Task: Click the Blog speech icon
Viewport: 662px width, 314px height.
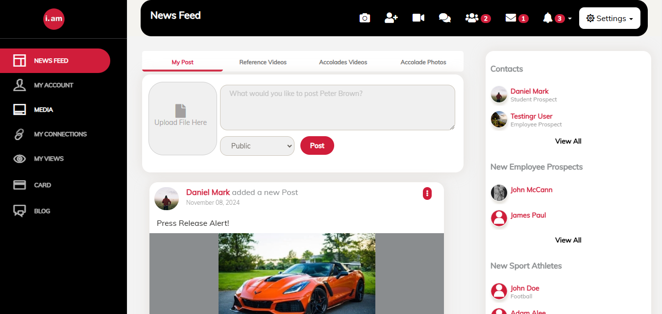Action: [20, 211]
